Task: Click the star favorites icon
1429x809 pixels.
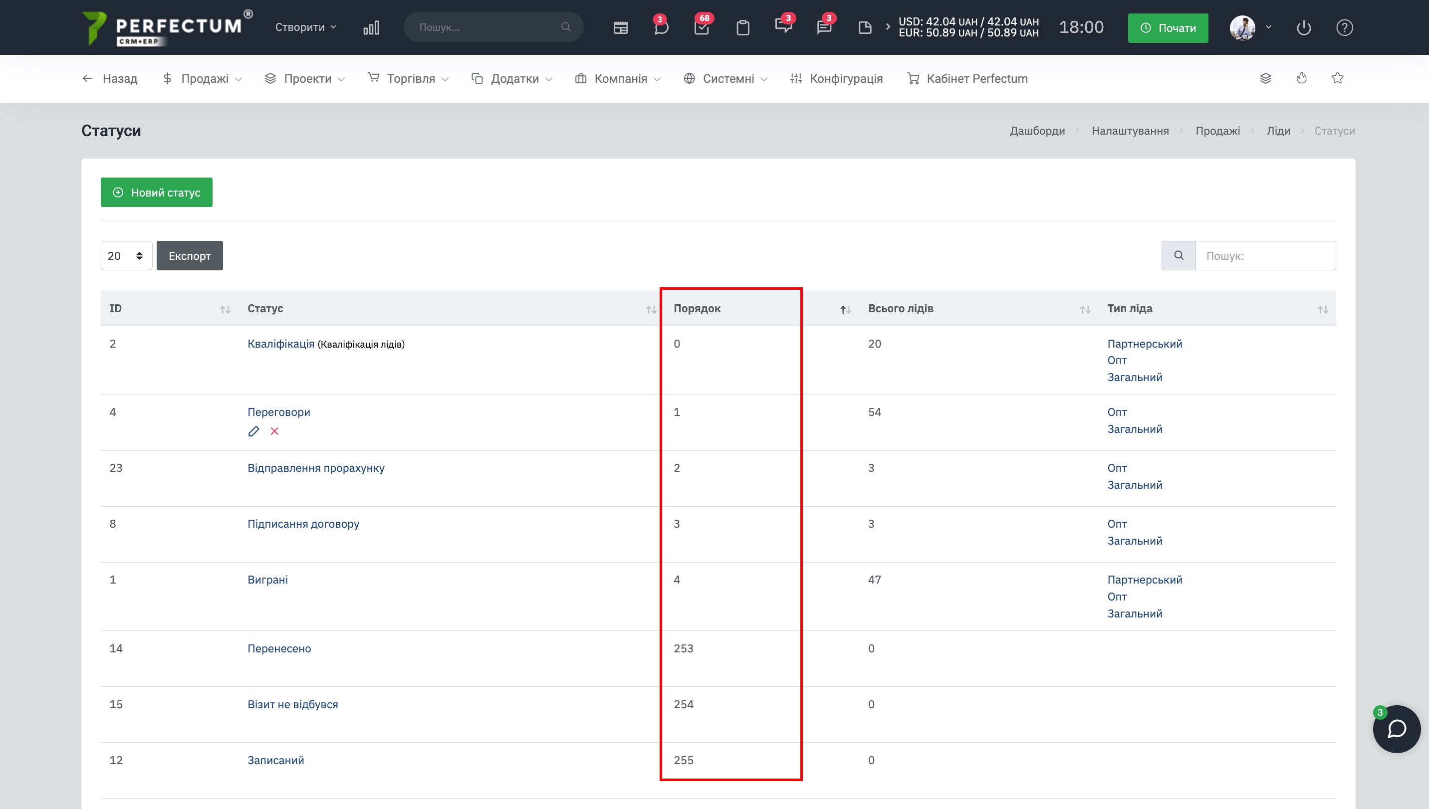Action: [x=1337, y=78]
